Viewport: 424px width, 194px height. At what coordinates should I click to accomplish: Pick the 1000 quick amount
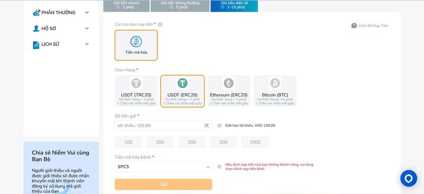[x=255, y=142]
